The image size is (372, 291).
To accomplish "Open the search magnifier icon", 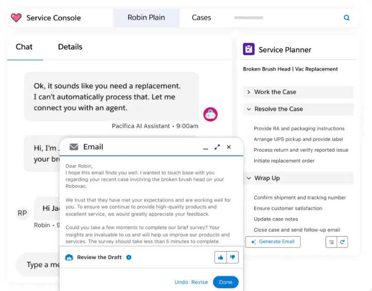I will point(347,18).
